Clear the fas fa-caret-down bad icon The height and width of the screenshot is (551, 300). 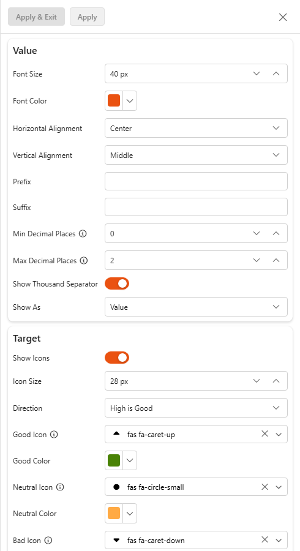(265, 539)
